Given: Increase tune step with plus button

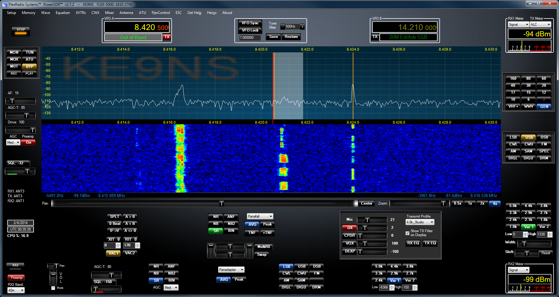Looking at the screenshot, I should (x=302, y=27).
